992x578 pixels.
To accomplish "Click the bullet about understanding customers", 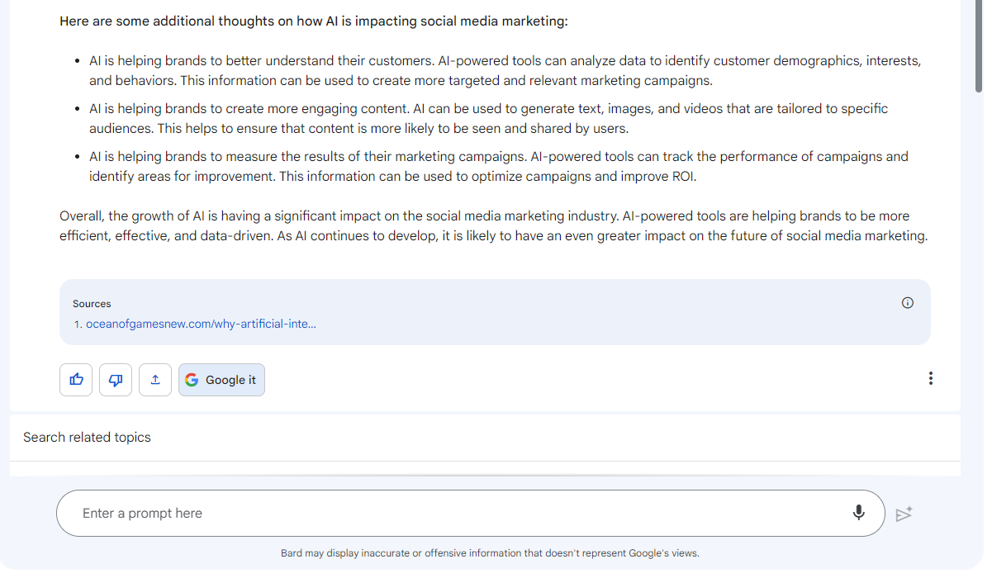I will [505, 71].
